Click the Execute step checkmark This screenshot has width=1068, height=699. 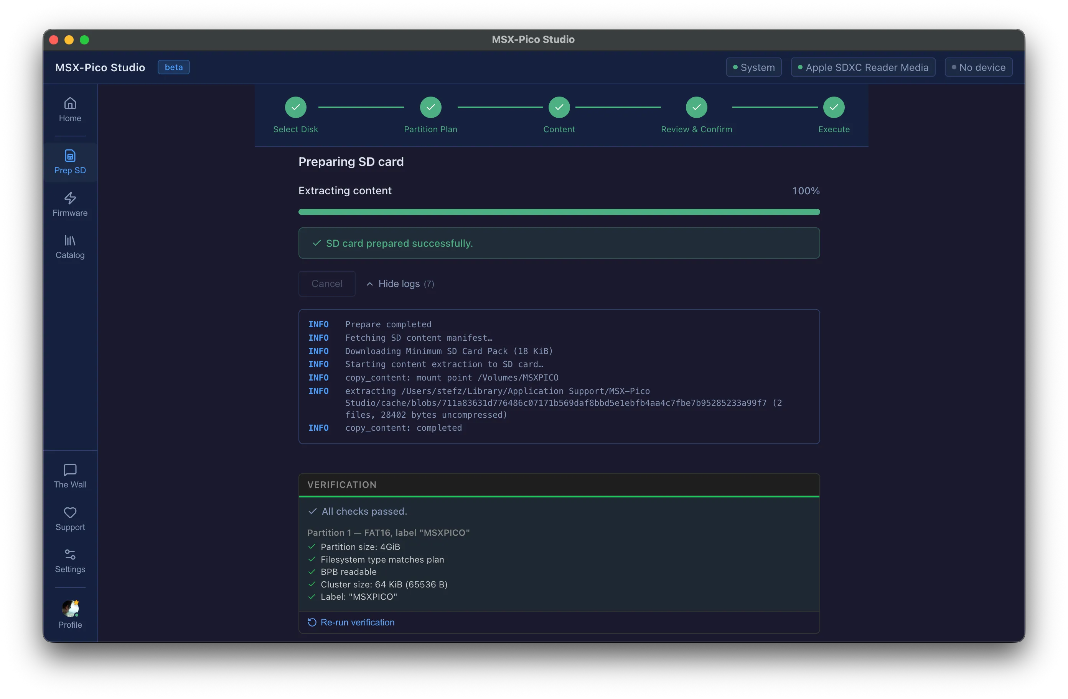pos(834,108)
